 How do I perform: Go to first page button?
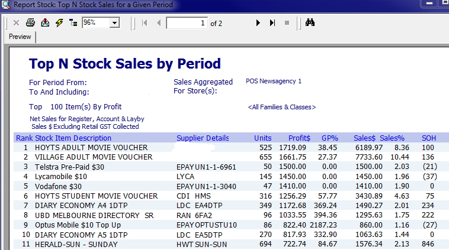pyautogui.click(x=145, y=23)
